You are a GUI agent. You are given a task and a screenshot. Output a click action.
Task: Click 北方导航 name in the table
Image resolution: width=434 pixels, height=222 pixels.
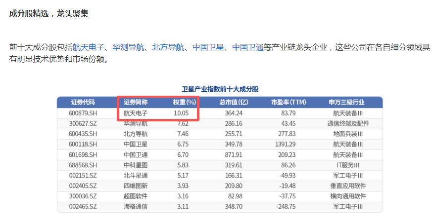136,134
